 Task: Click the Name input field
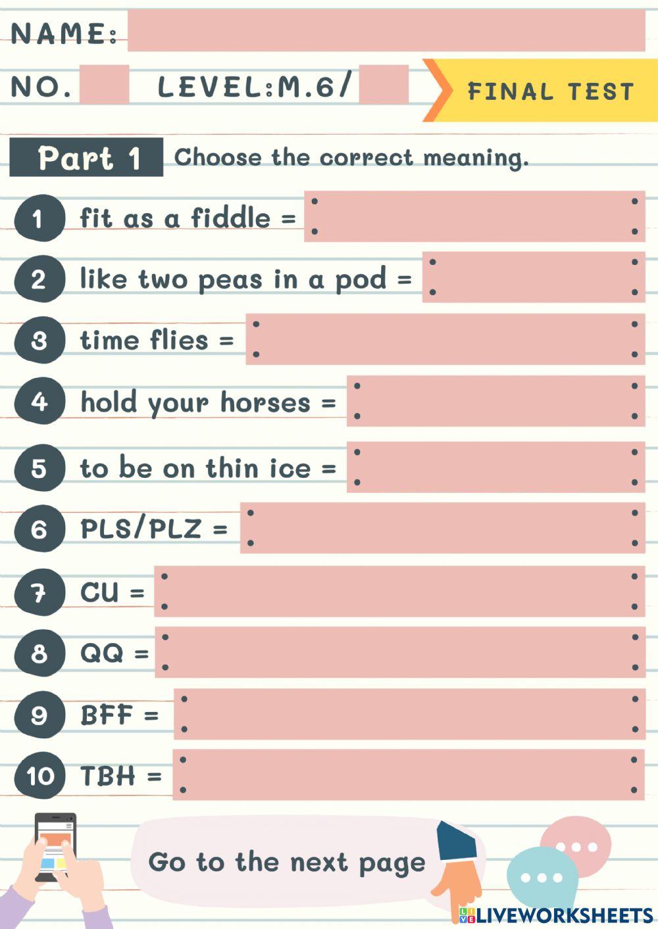click(386, 31)
